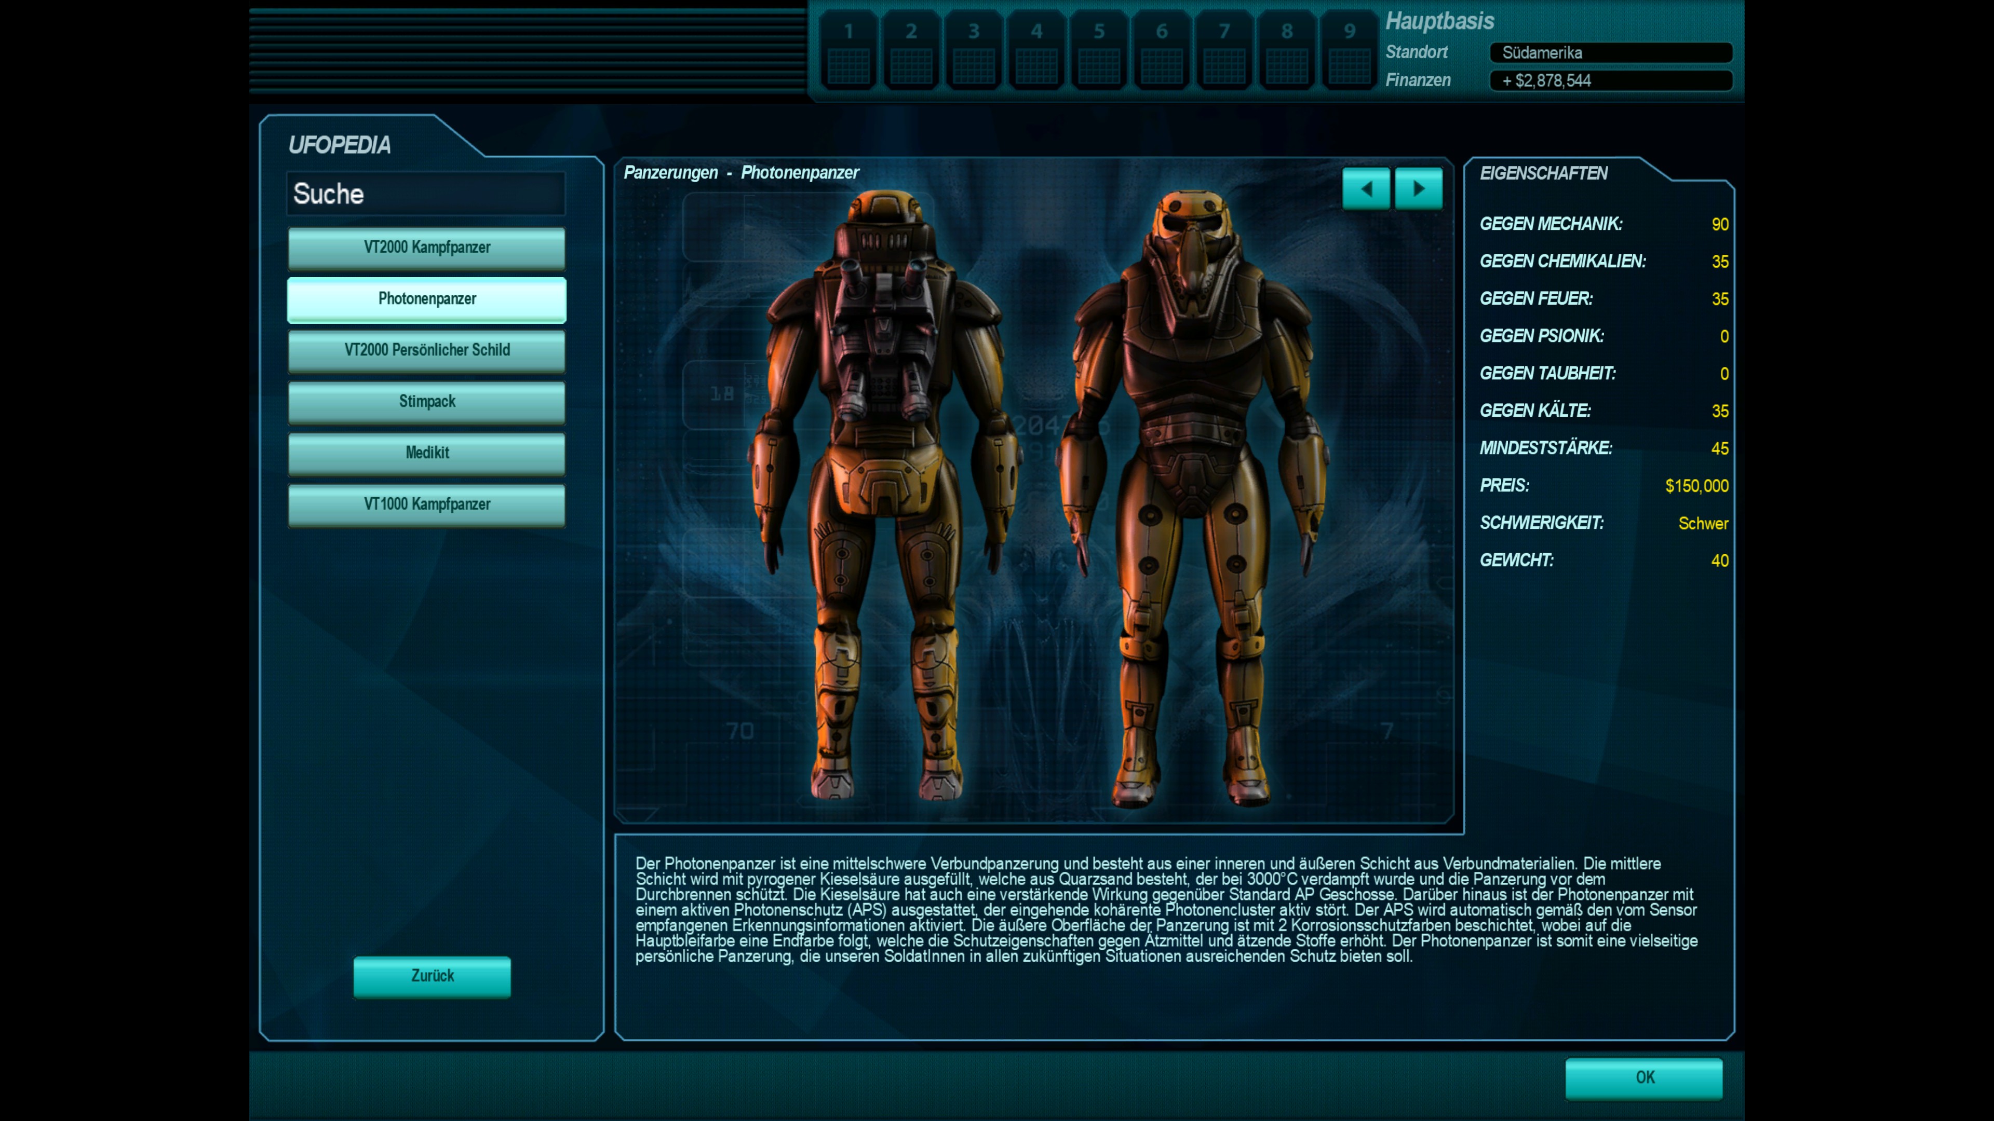
Task: Open VT2000 Kampfpanzer entry
Action: point(426,248)
